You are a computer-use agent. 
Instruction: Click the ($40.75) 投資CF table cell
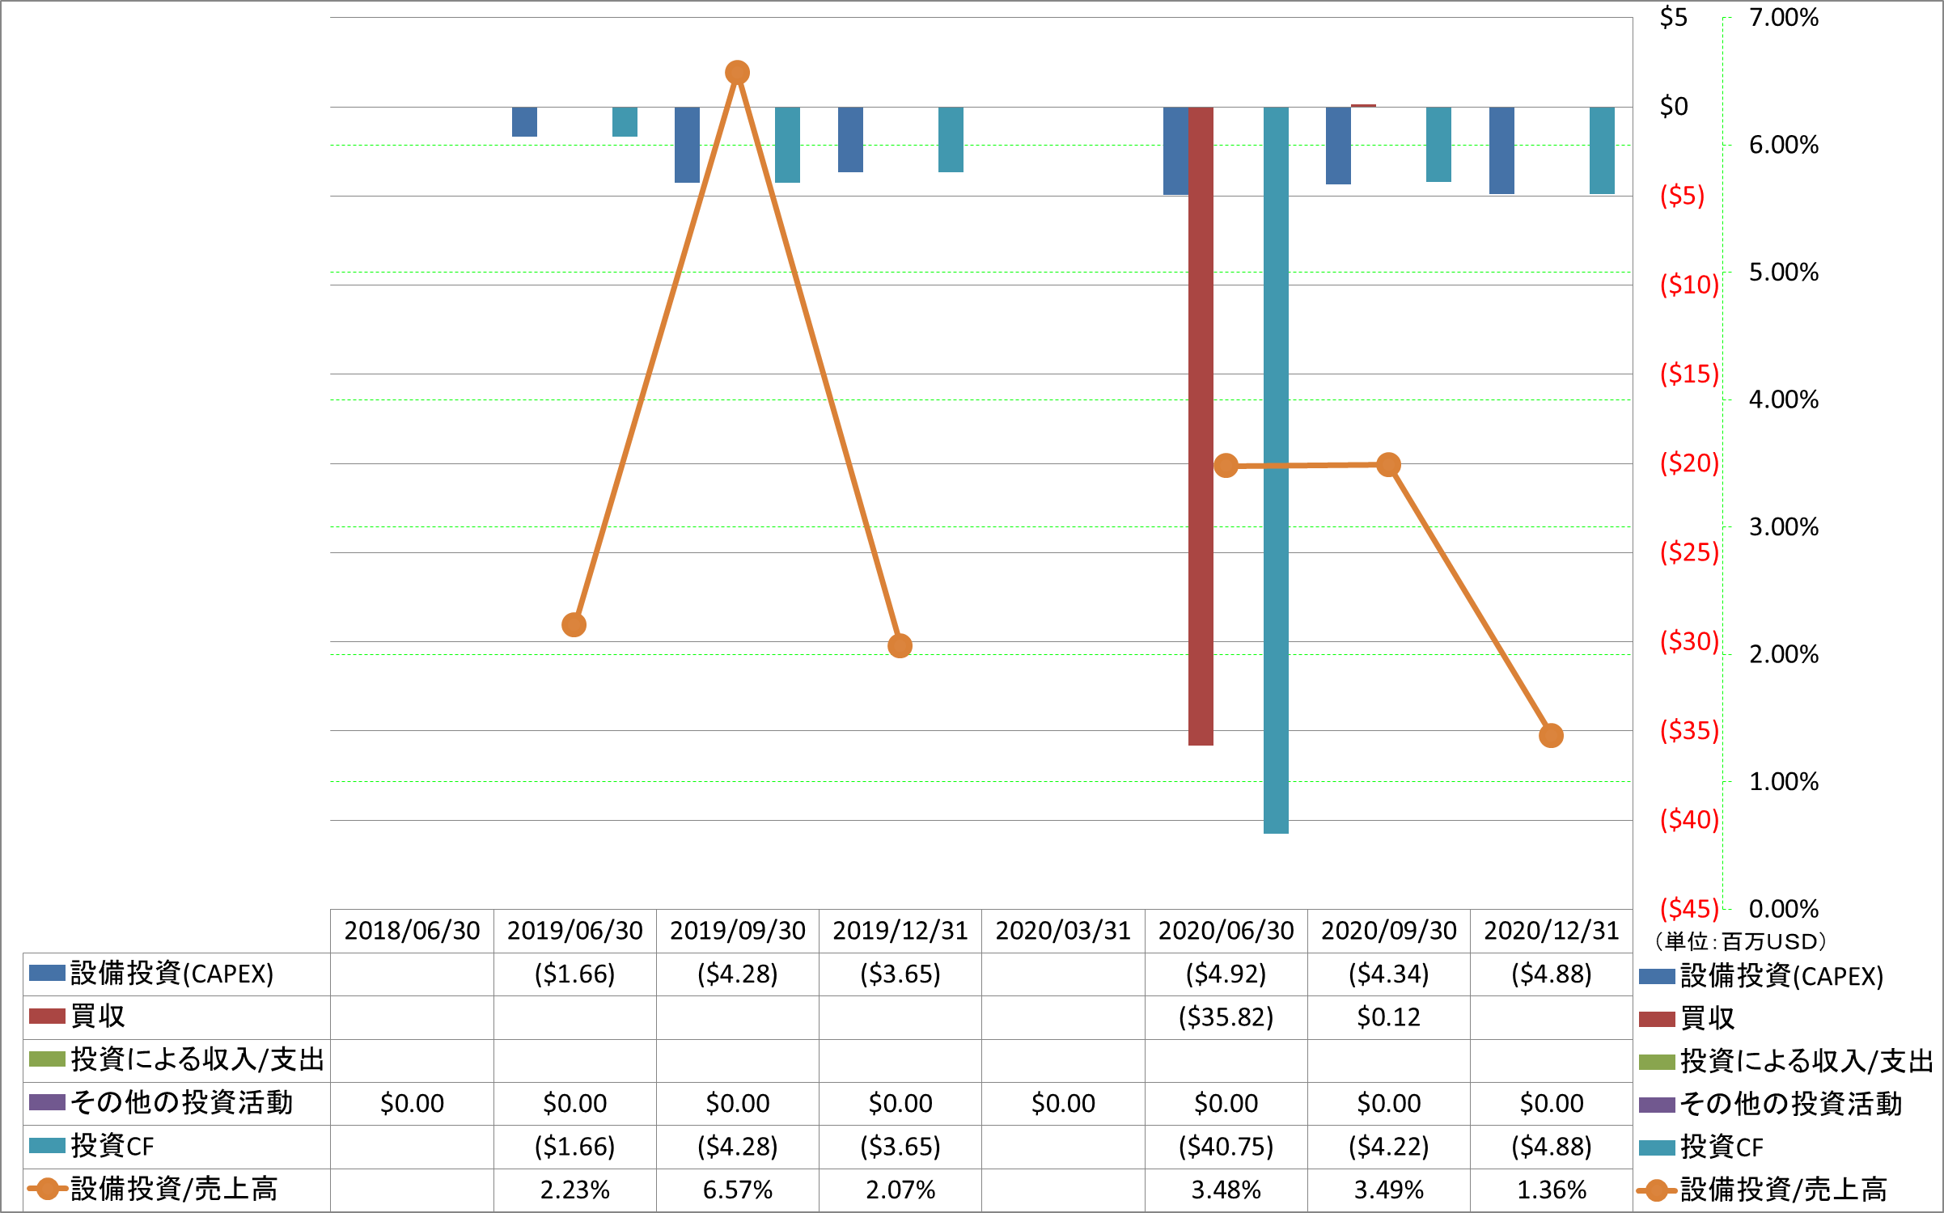pyautogui.click(x=1226, y=1147)
